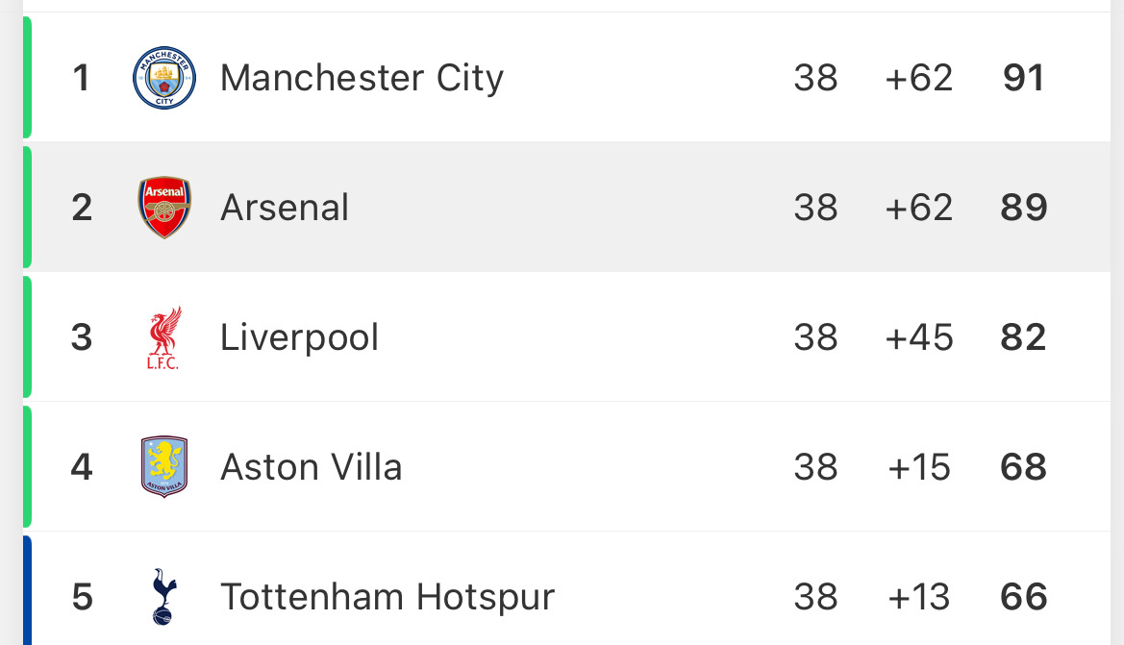Click the Arsenal club crest

pyautogui.click(x=164, y=207)
